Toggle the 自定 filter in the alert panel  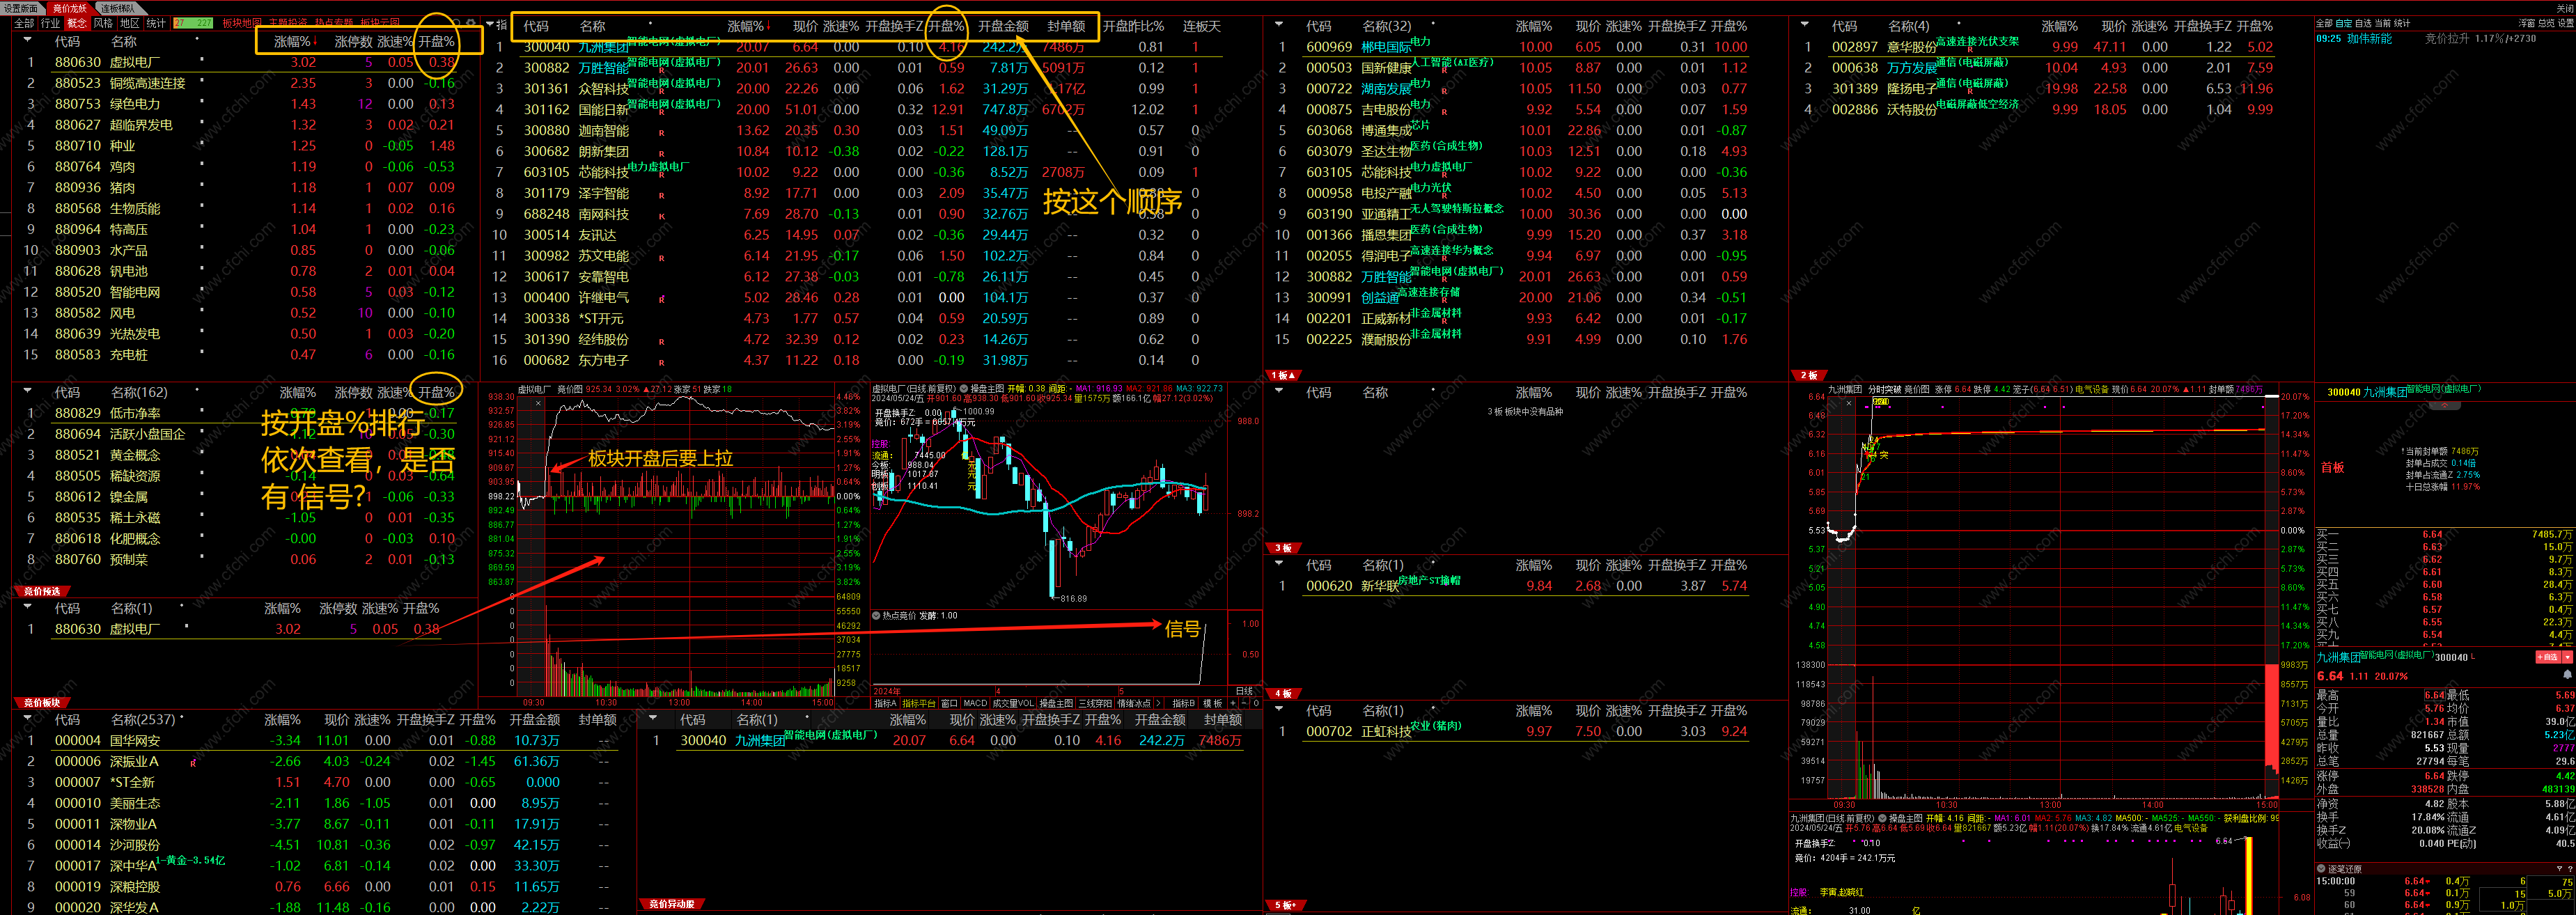(2344, 23)
